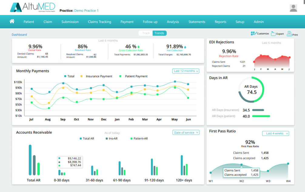305x192 pixels.
Task: Open the Claims Tracking menu
Action: coord(99,22)
